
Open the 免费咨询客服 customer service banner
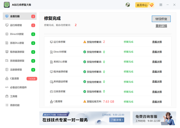tap(154, 118)
